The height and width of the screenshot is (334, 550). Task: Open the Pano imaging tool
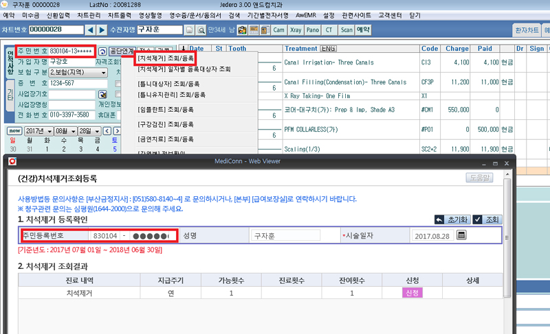tap(313, 30)
